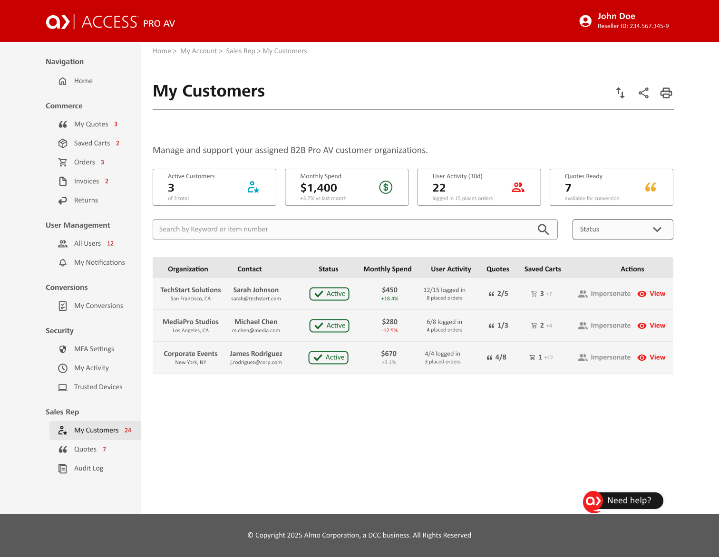Viewport: 719px width, 557px height.
Task: Click Sales Rep in the breadcrumb
Action: [x=240, y=51]
